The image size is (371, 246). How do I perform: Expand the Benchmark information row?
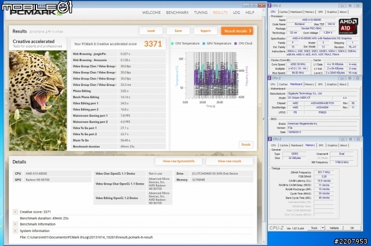point(15,224)
